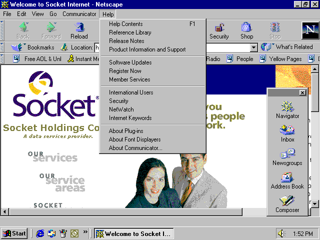Follow the 'our service areas' link
320x240 pixels.
(62, 182)
